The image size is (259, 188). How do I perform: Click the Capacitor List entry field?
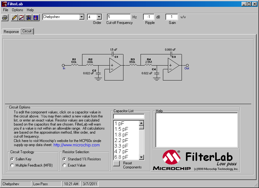pyautogui.click(x=129, y=116)
